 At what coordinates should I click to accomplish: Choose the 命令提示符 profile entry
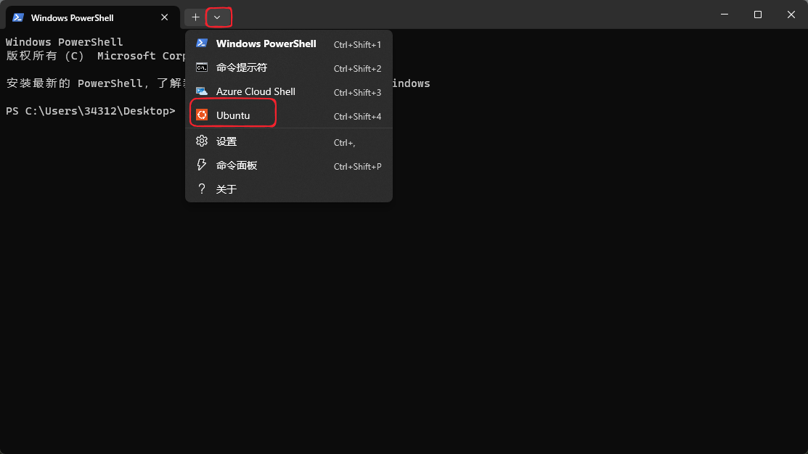pos(242,67)
